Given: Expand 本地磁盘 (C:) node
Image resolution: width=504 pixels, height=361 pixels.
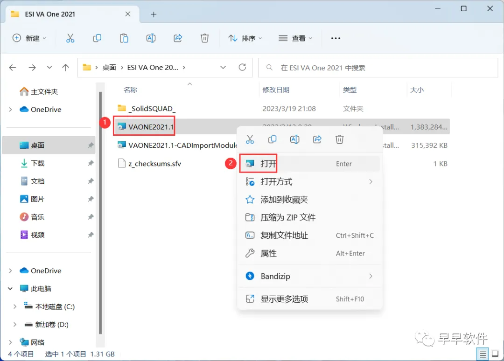Looking at the screenshot, I should click(x=15, y=307).
